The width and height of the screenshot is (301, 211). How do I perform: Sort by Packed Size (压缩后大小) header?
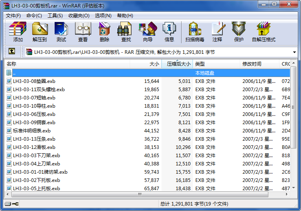pyautogui.click(x=177, y=64)
